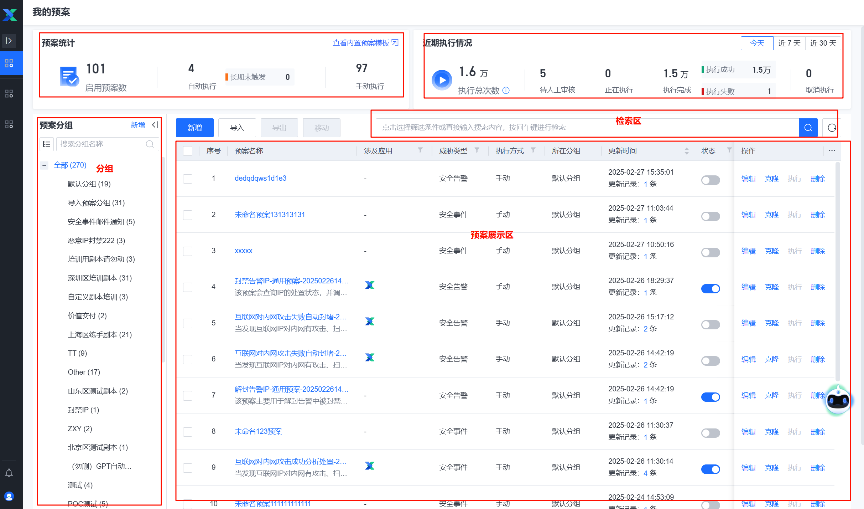Image resolution: width=864 pixels, height=509 pixels.
Task: Collapse the 全部 (270) group tree
Action: (44, 165)
